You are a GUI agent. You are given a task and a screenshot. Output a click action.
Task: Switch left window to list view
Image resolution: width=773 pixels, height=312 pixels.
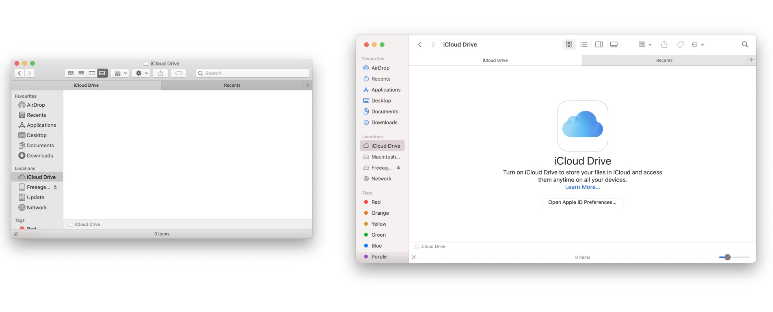81,73
